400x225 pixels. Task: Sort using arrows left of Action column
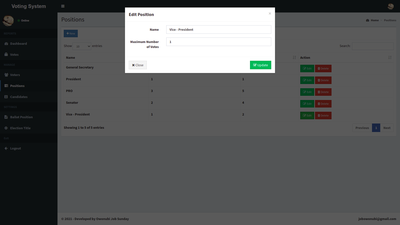tap(294, 57)
